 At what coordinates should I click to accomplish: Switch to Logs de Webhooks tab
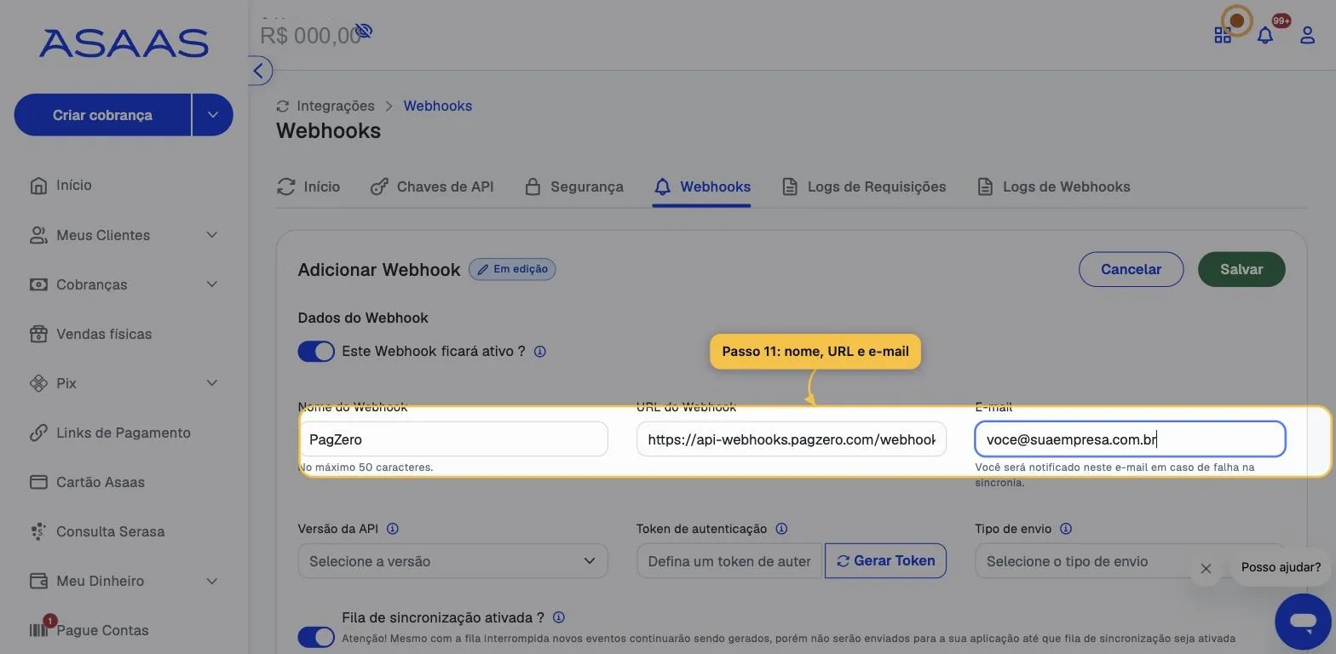[1053, 186]
